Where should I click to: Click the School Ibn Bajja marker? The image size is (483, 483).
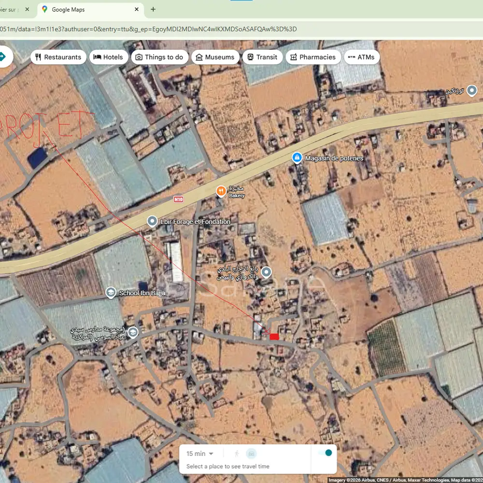point(111,293)
